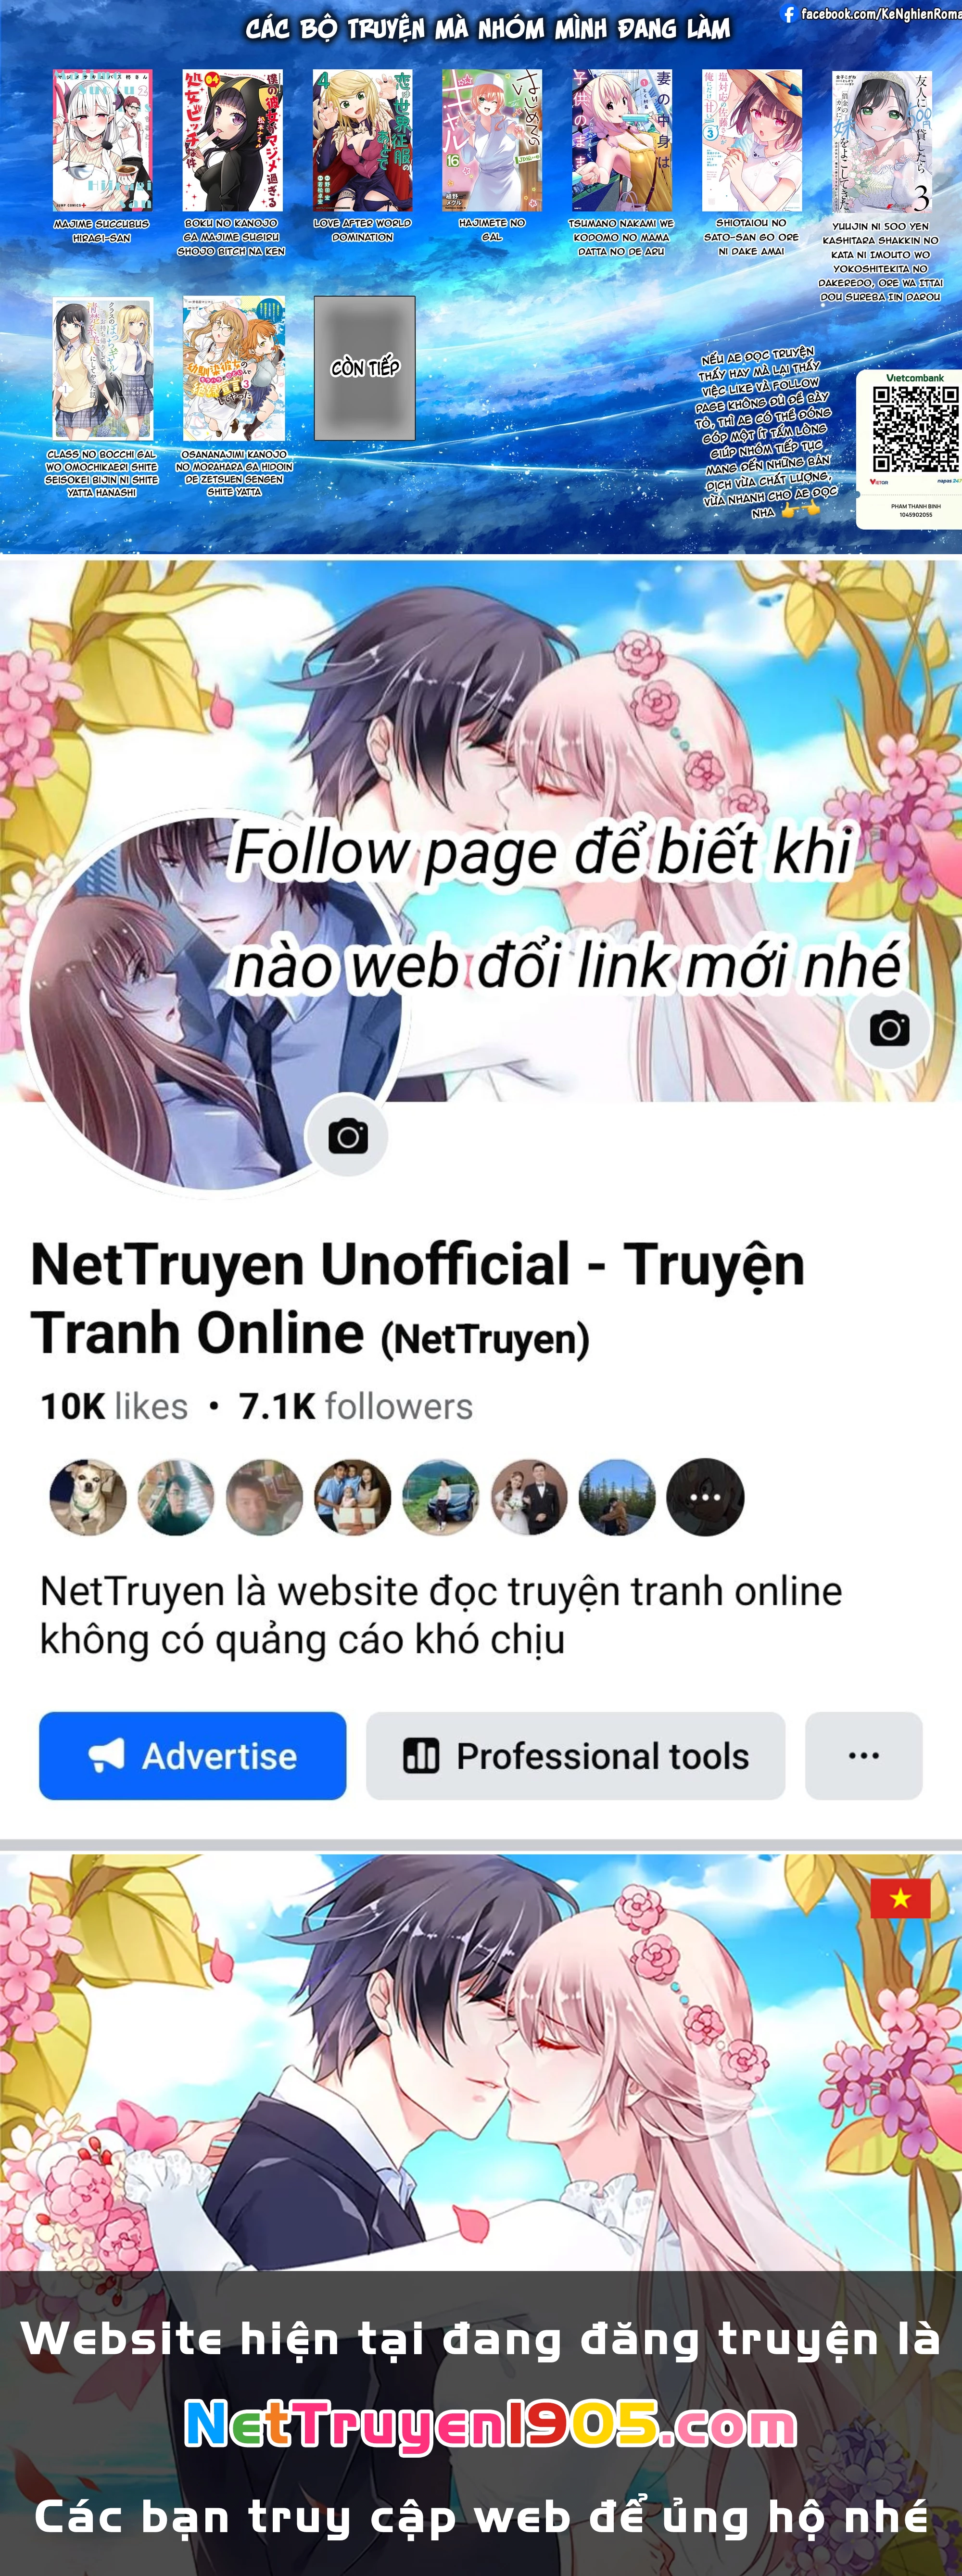Click the cover photo camera icon
The height and width of the screenshot is (2576, 962).
tap(889, 1028)
